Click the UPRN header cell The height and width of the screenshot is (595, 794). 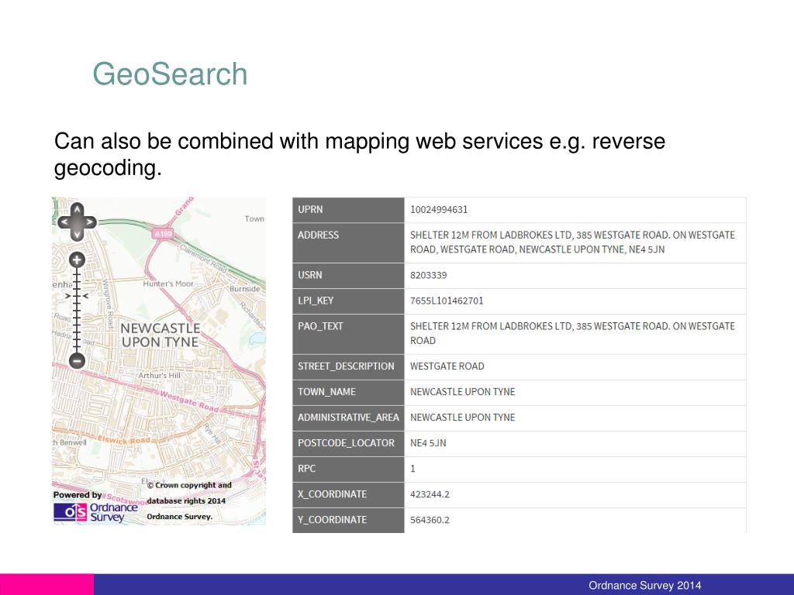tap(348, 210)
